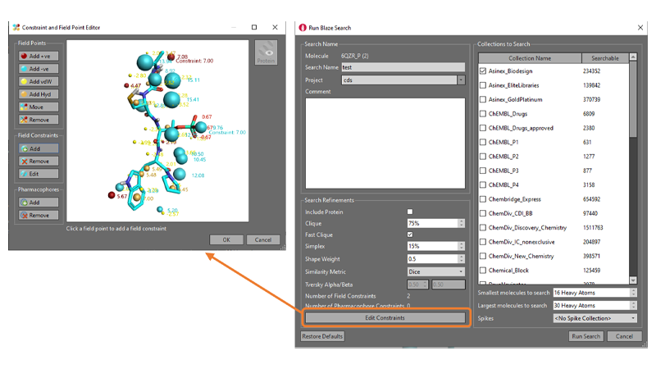The image size is (656, 369).
Task: Check the ChemDiv_Discovery_Chemistry collection
Action: tap(483, 228)
